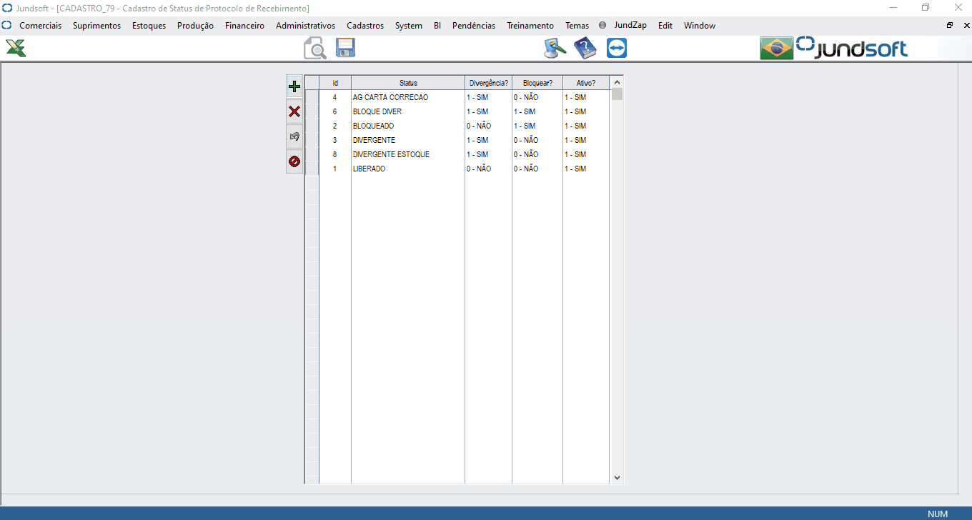Open the Cadastros menu

[365, 25]
